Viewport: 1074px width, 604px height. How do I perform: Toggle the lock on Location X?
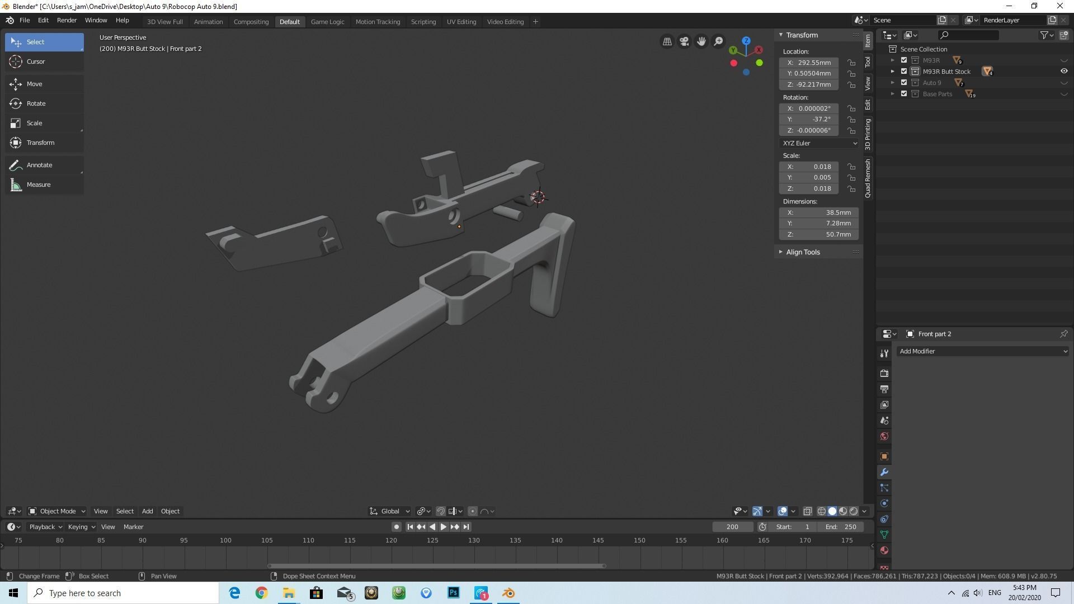click(x=851, y=63)
